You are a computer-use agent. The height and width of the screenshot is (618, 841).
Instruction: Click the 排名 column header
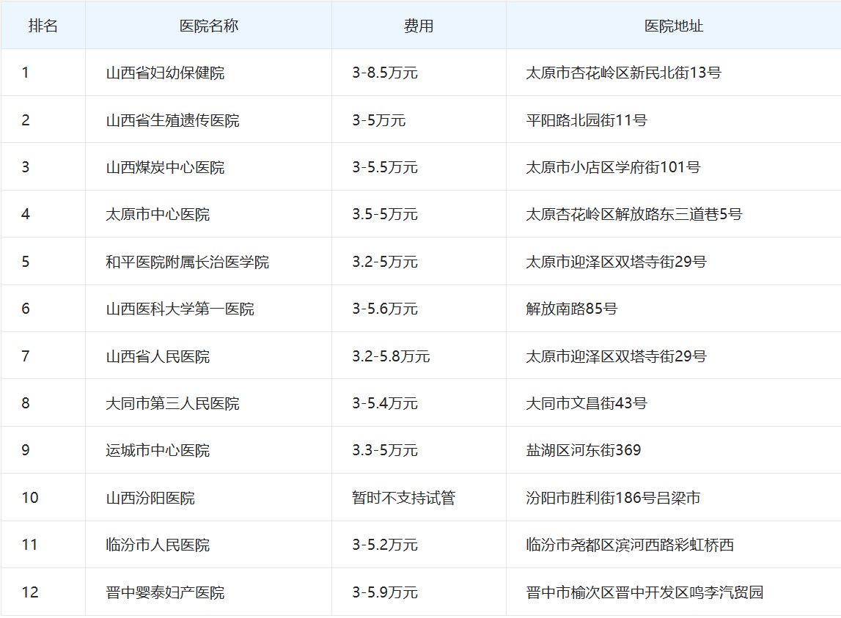click(43, 26)
